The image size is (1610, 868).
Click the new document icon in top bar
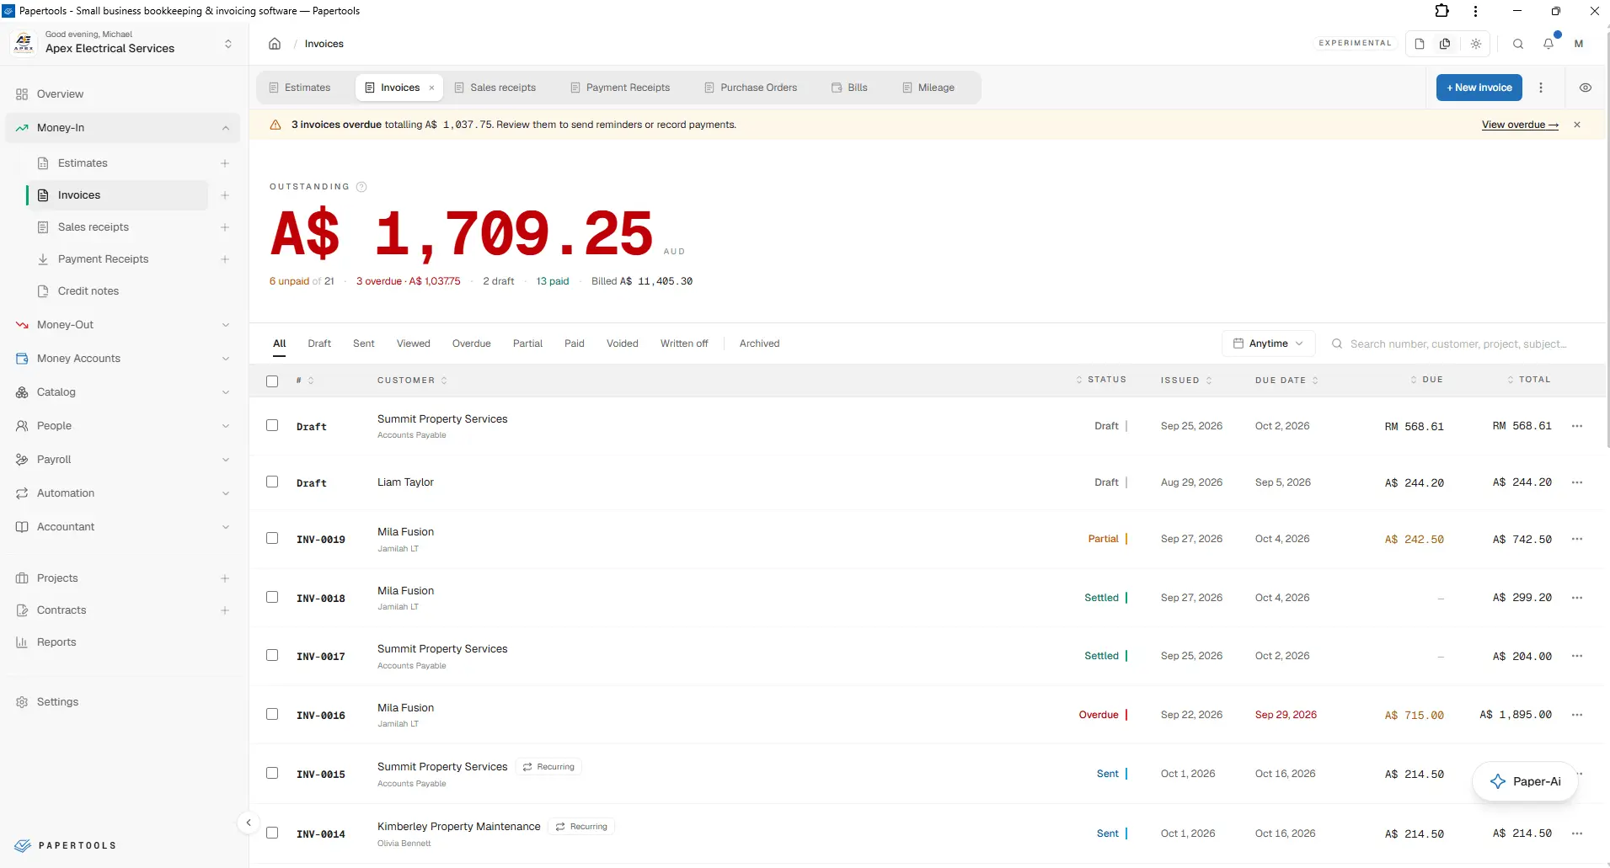tap(1420, 44)
